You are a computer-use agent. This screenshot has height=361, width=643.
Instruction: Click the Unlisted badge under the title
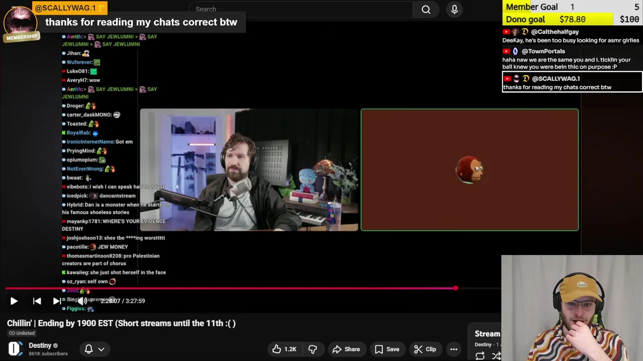point(22,333)
